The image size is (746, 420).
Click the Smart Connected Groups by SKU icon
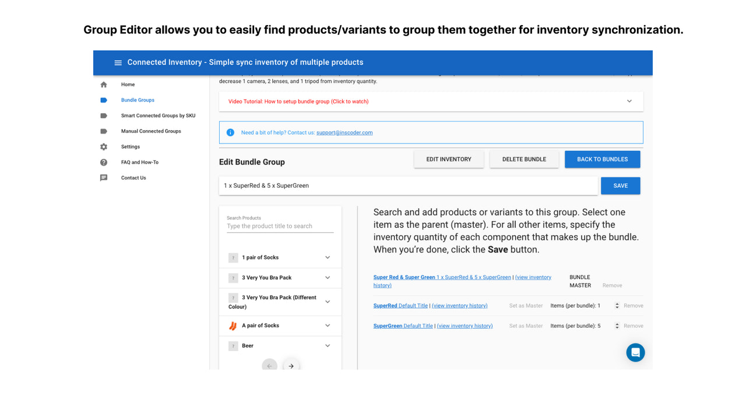[104, 115]
